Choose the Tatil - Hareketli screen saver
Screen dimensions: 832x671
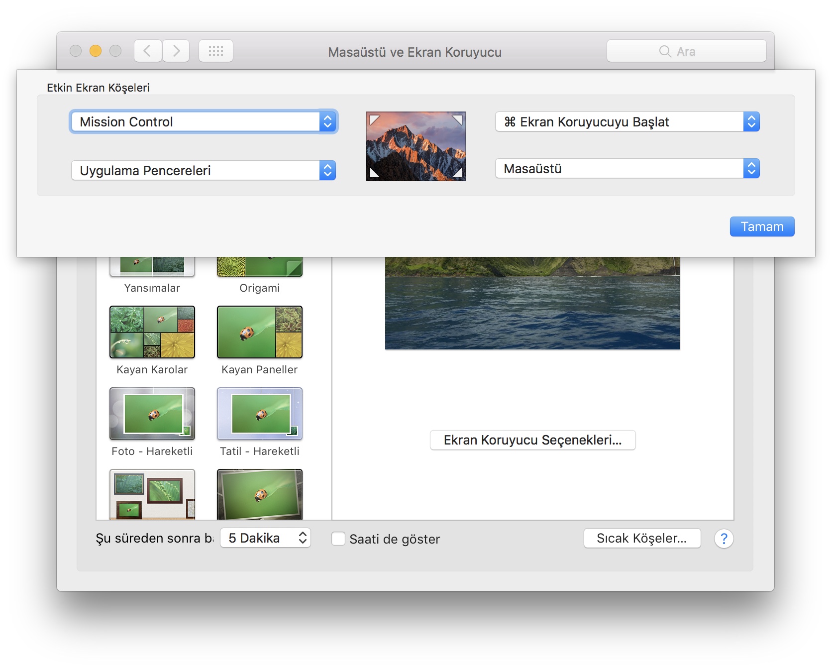[x=259, y=414]
